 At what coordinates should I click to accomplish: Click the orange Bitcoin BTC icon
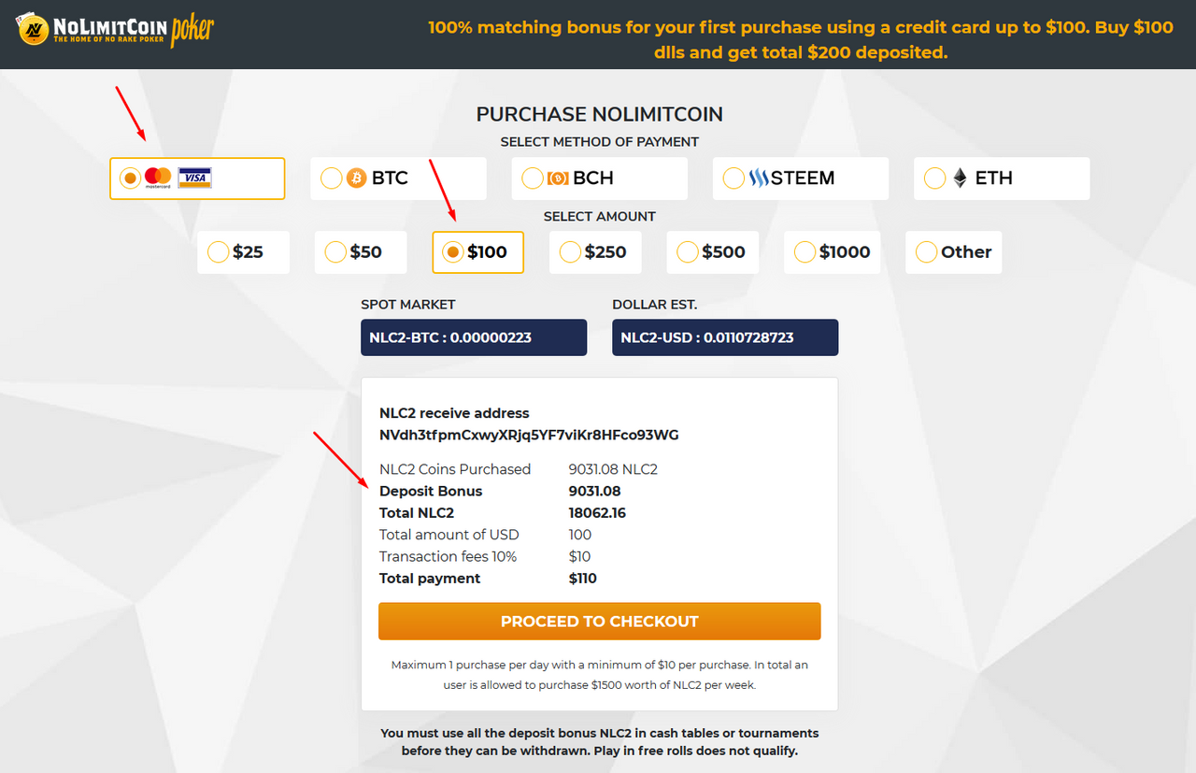pyautogui.click(x=357, y=178)
